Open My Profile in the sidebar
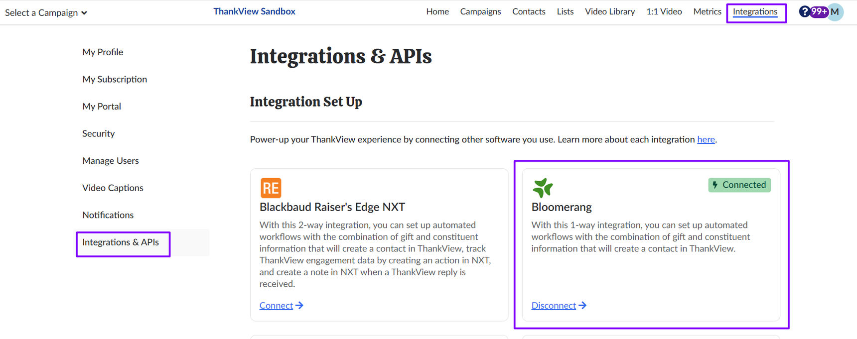 click(x=103, y=52)
